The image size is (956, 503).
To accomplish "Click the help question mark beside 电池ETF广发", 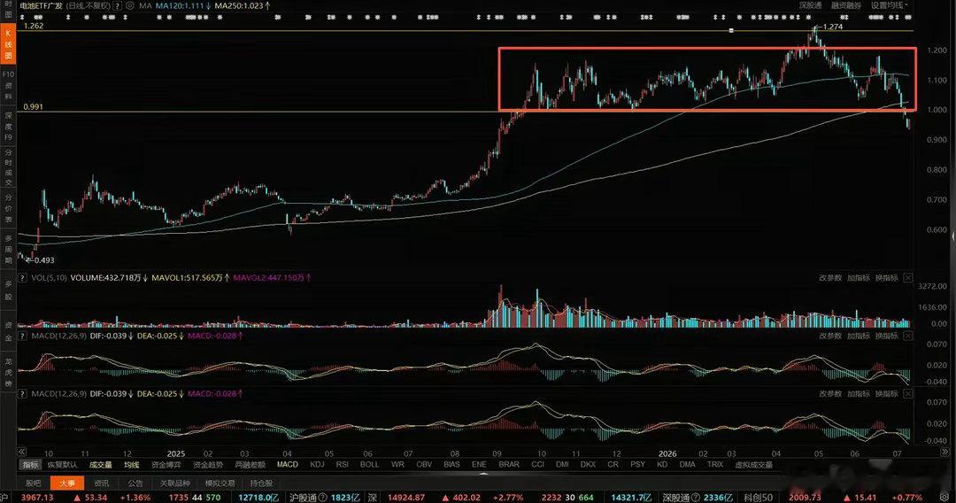I will [x=118, y=5].
